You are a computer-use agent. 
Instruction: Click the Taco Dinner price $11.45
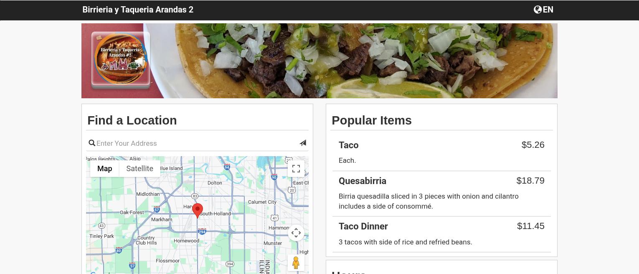pos(531,226)
